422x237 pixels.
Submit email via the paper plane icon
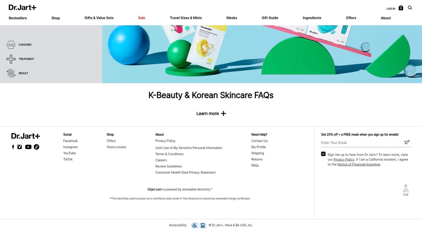click(x=407, y=143)
